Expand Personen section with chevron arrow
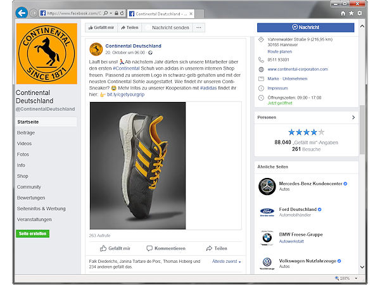Screen dimensions: 380x285 click(x=353, y=117)
